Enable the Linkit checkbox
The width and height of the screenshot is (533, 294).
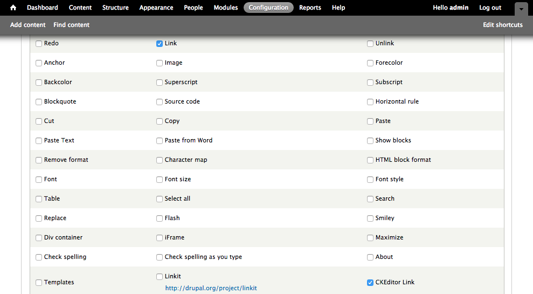[x=160, y=277]
